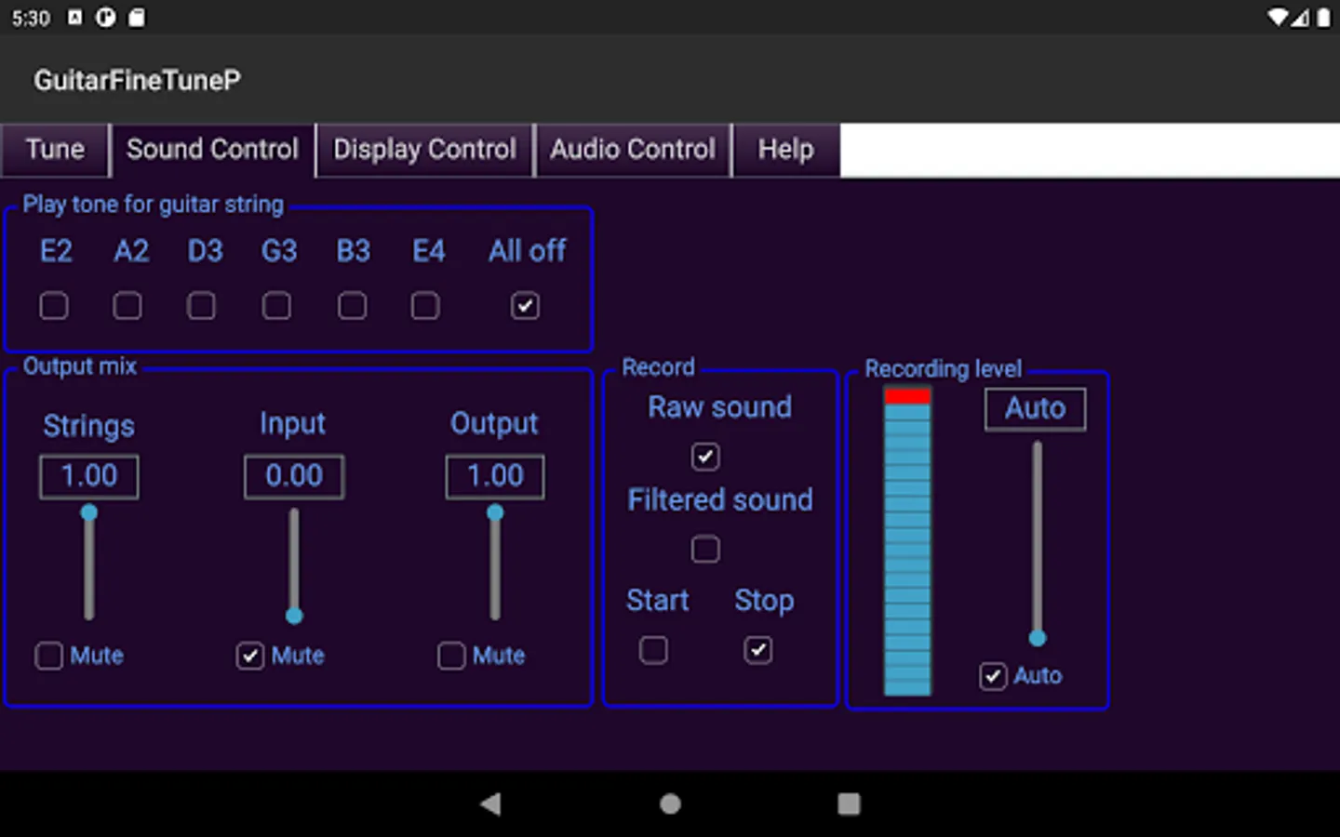Click the Input value field showing 0.00

294,477
